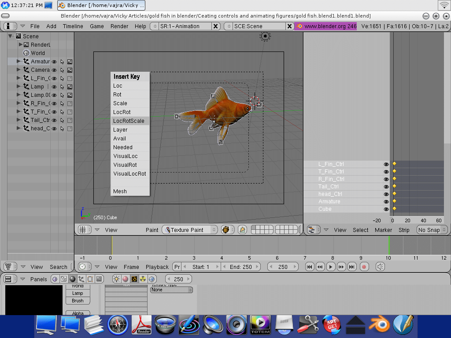Open the Totem movie player in dock
The image size is (451, 338).
260,325
